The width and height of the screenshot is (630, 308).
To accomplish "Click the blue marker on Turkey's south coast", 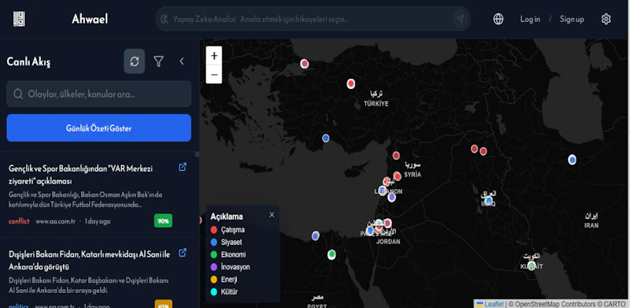I will point(326,138).
